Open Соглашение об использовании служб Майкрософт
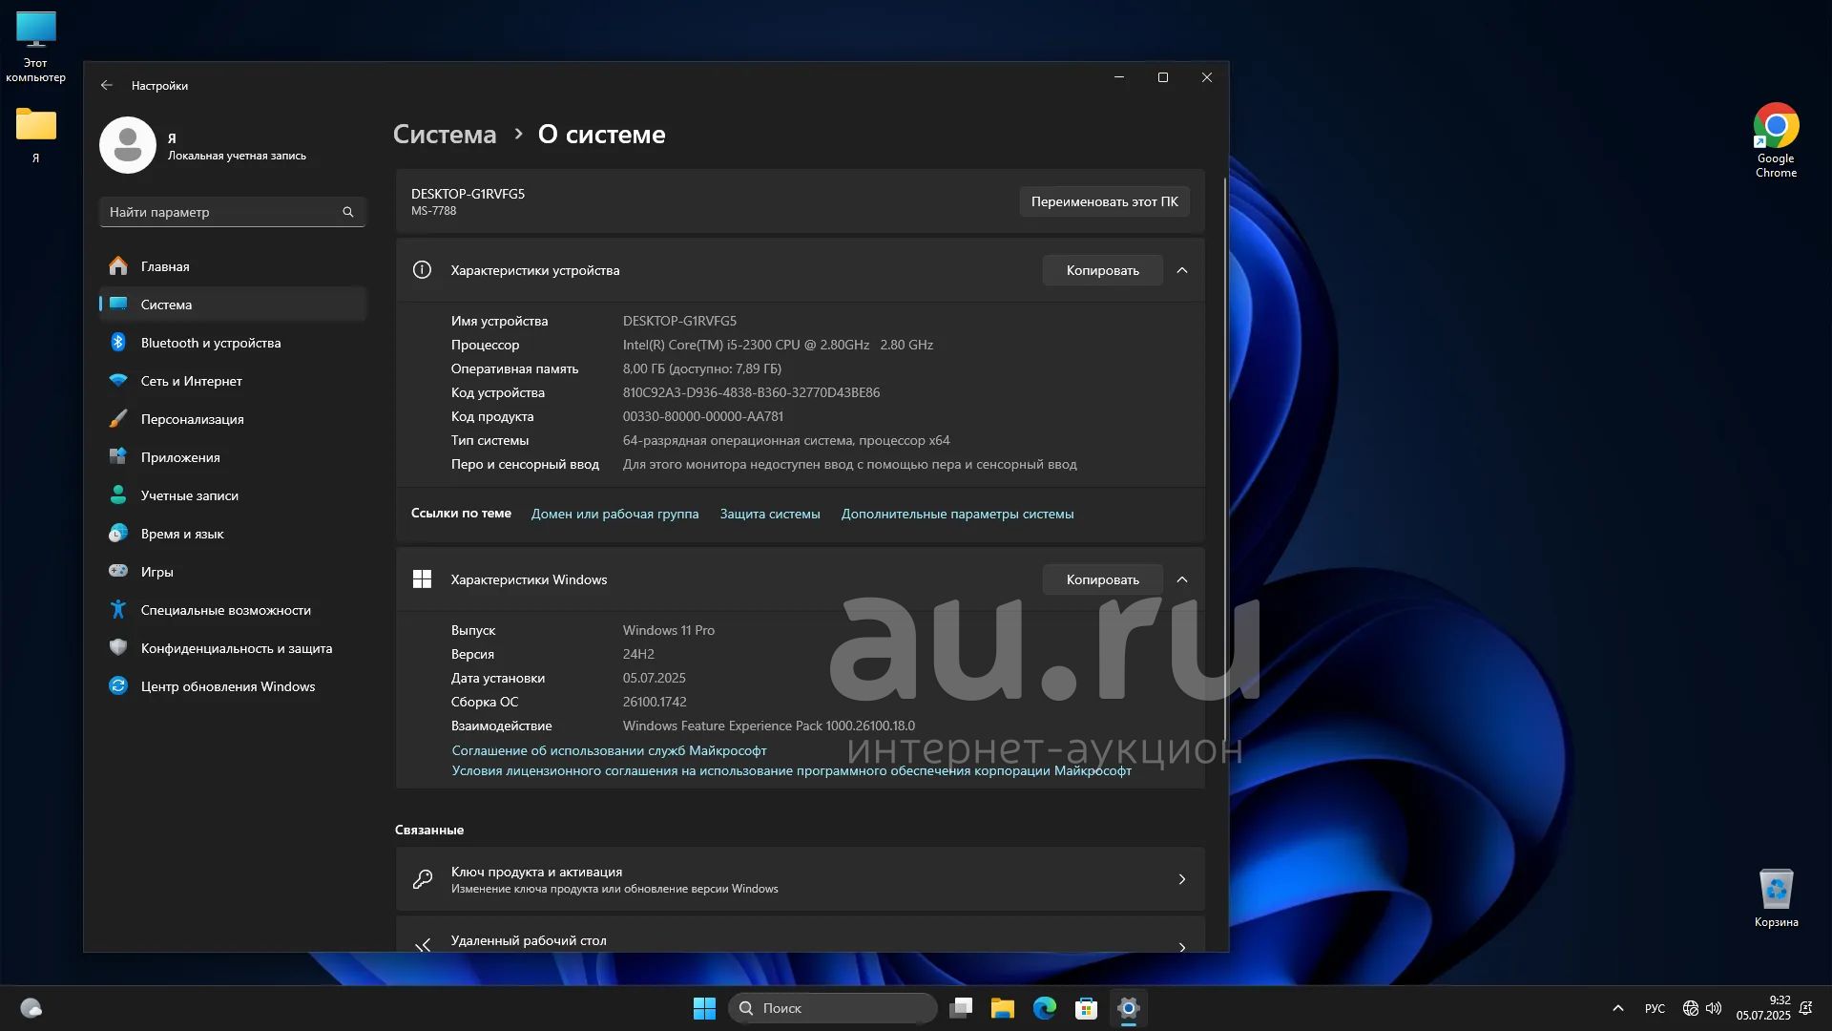The height and width of the screenshot is (1031, 1832). pyautogui.click(x=609, y=750)
